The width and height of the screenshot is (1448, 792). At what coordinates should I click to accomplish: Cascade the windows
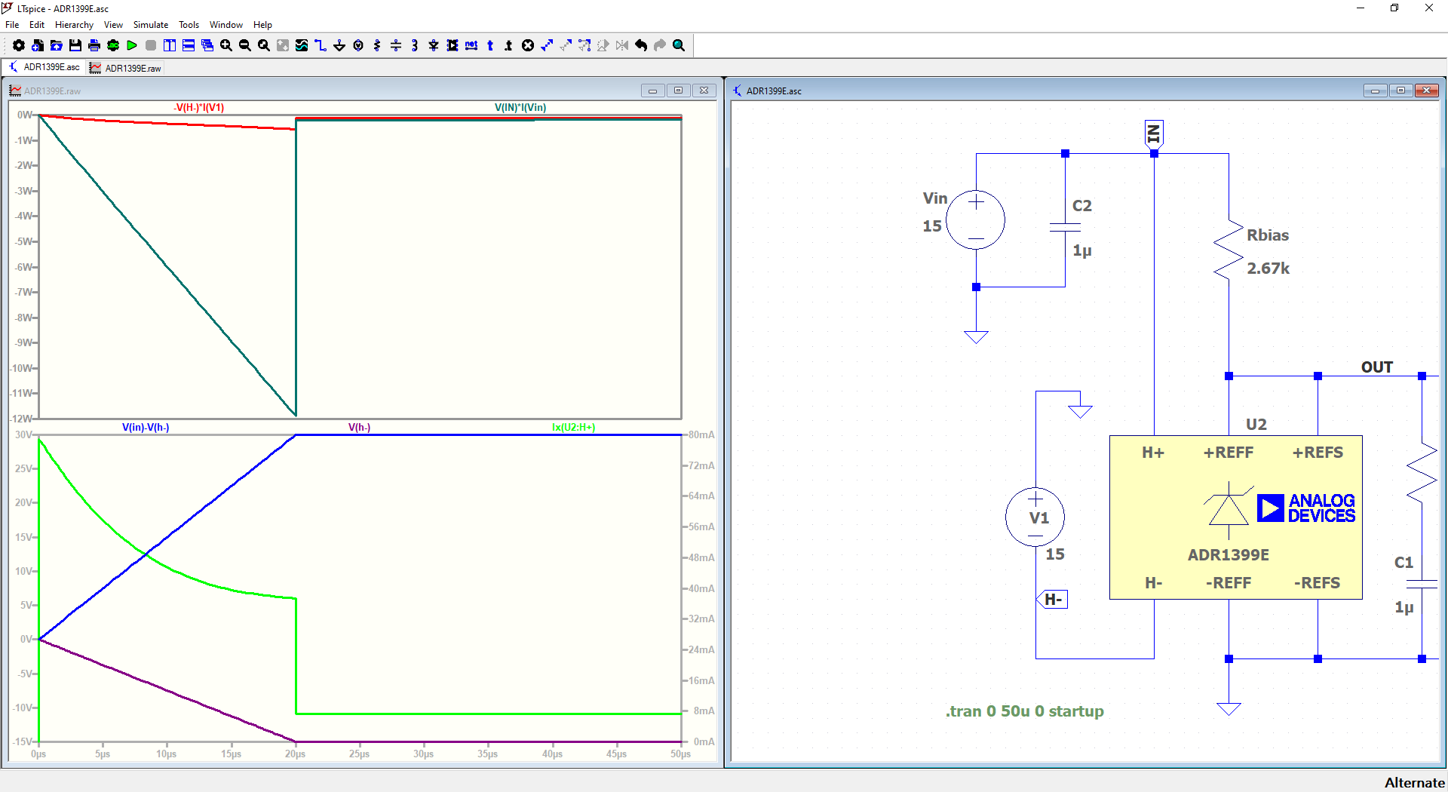[x=207, y=45]
